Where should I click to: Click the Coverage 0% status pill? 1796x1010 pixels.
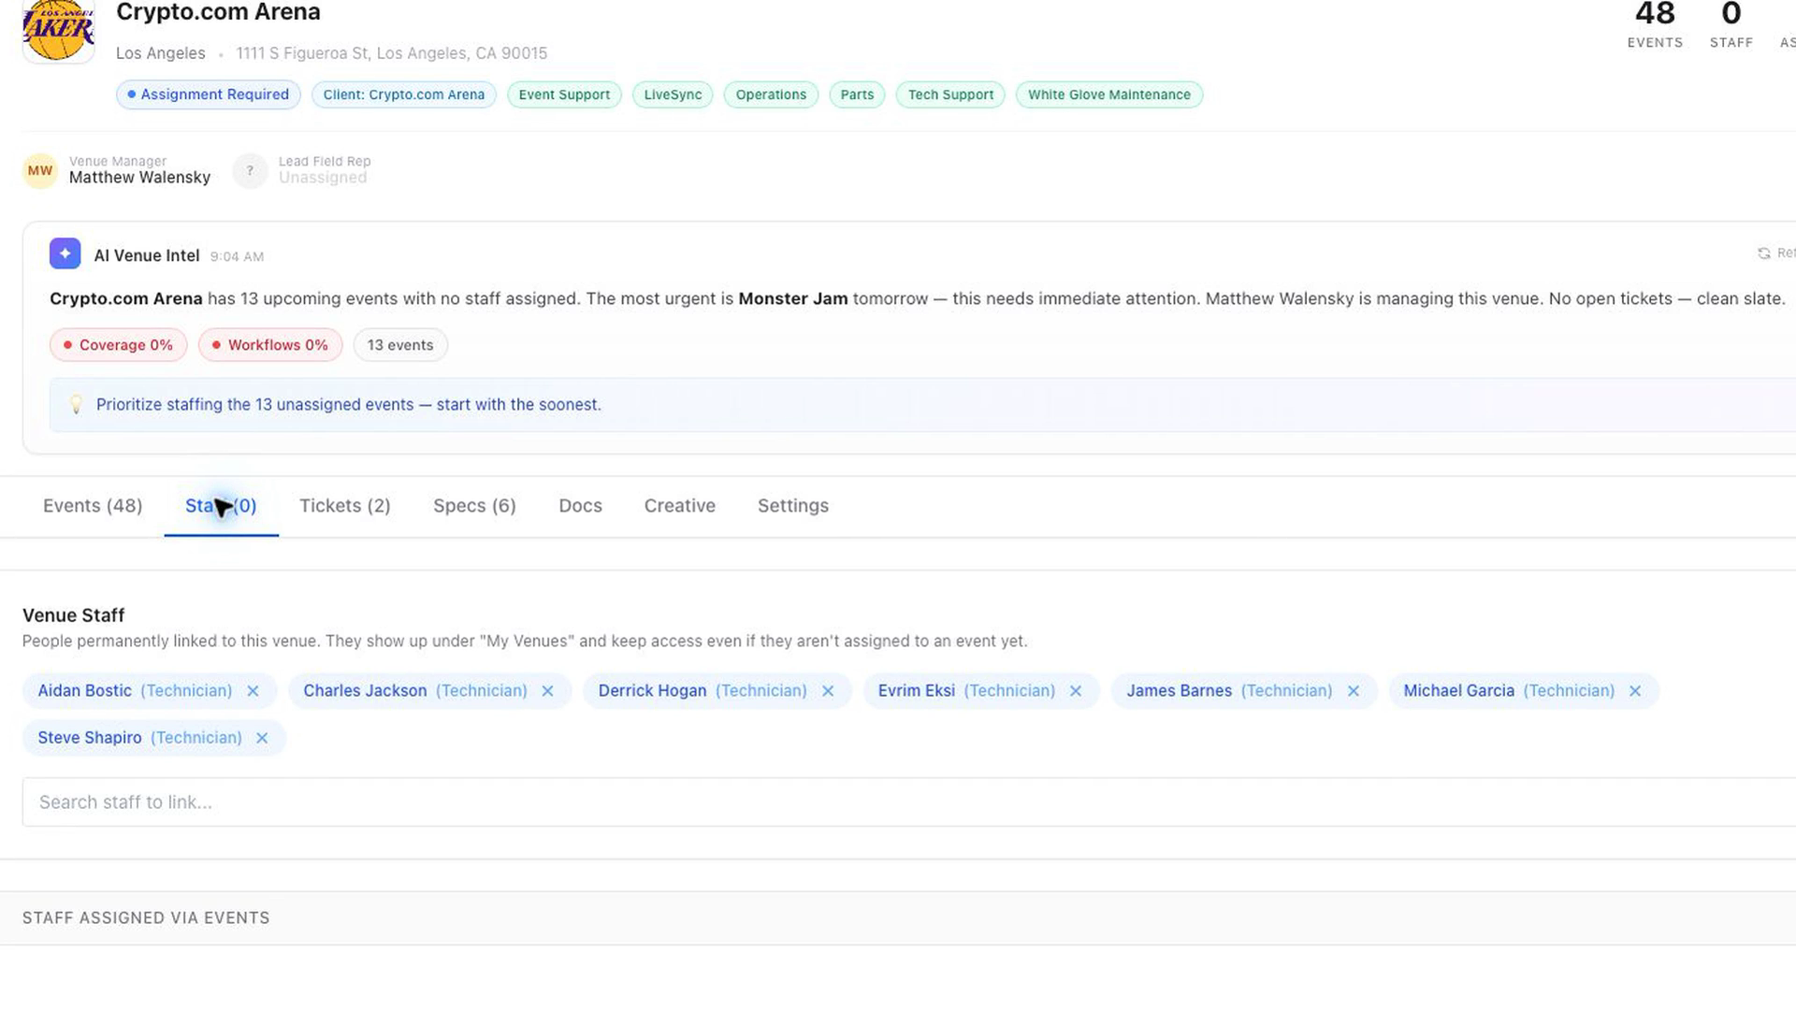pos(118,345)
